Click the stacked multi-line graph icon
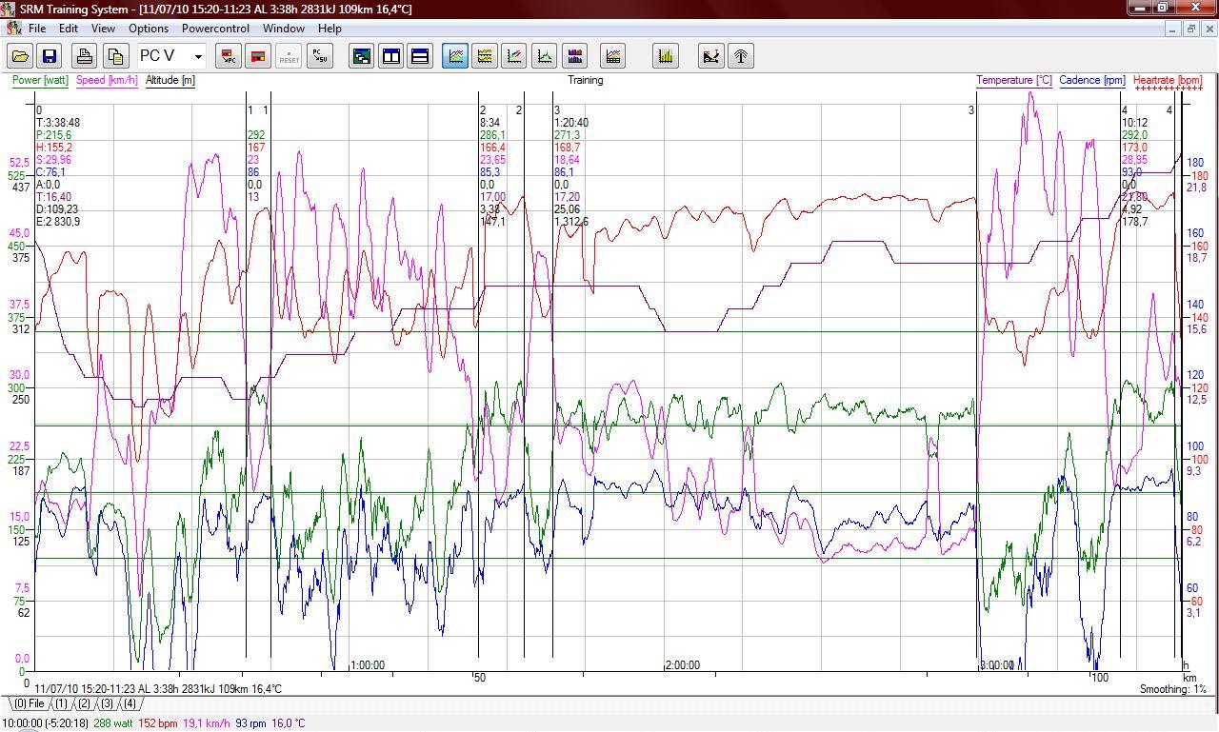1219x732 pixels. coord(485,56)
